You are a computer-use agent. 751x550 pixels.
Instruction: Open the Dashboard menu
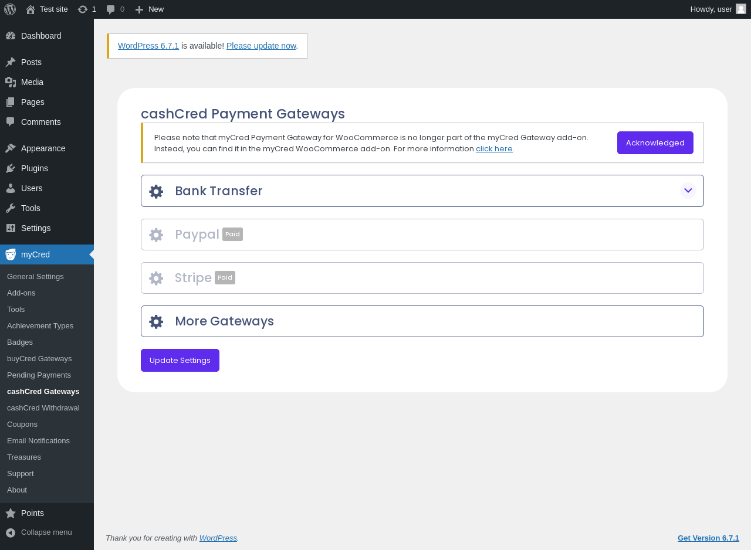coord(47,36)
